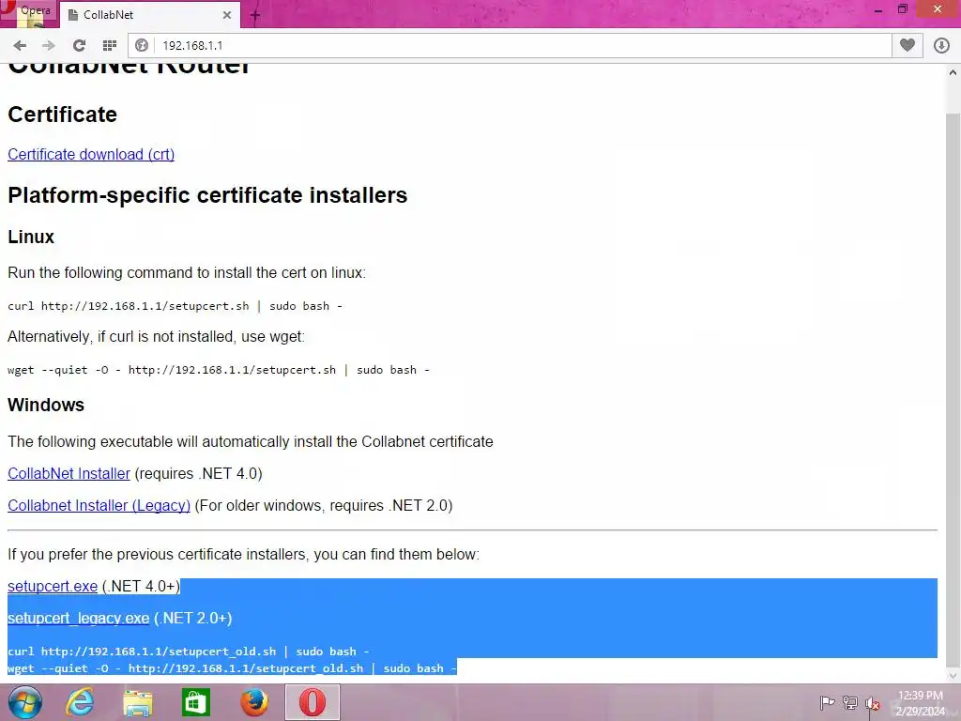Open the Windows Start button
Viewport: 961px width, 721px height.
click(24, 702)
